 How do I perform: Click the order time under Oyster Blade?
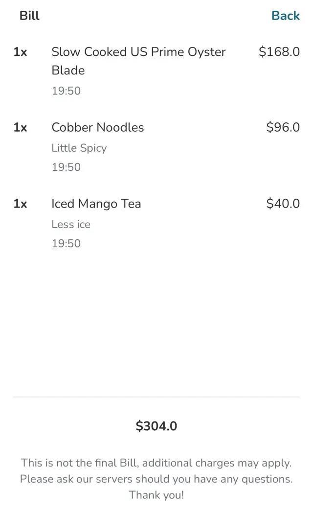(66, 91)
